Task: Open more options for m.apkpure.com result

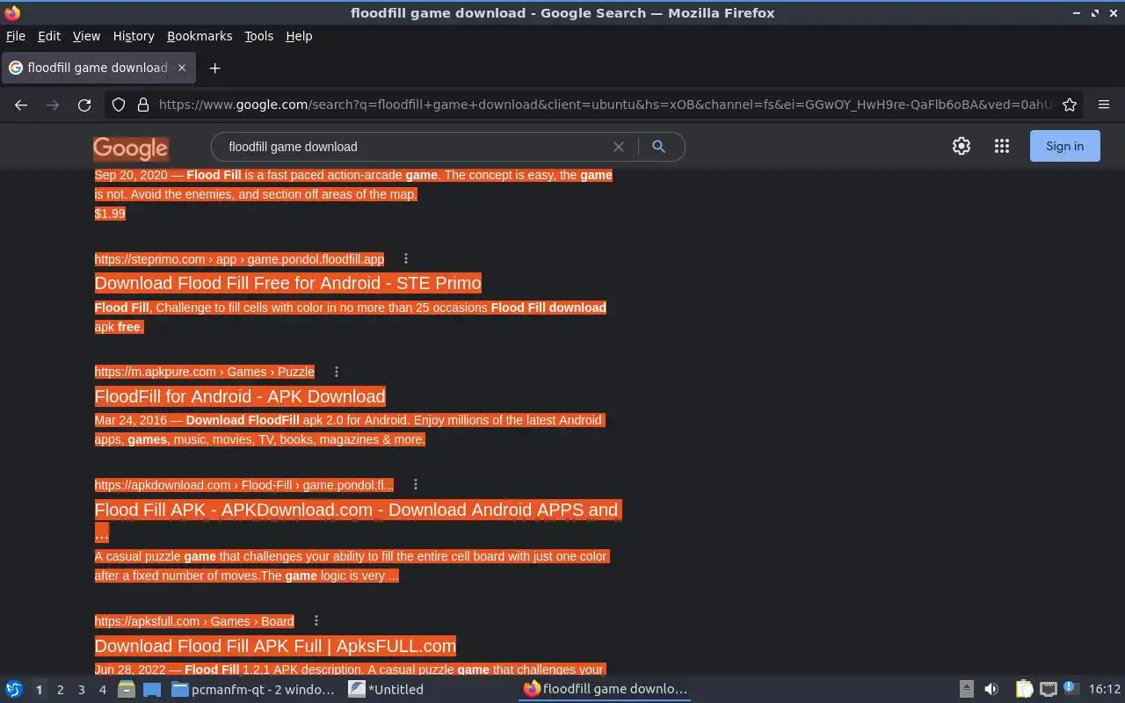Action: coord(337,372)
